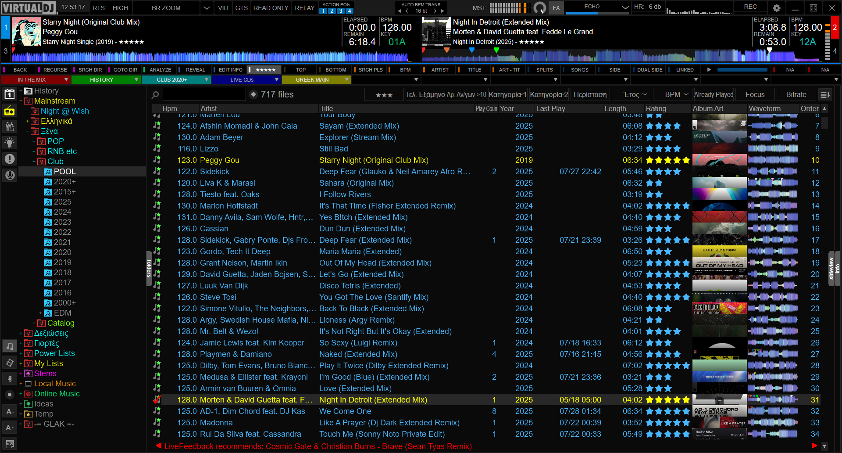Viewport: 842px width, 453px height.
Task: Select the music note filter icon
Action: 9,346
